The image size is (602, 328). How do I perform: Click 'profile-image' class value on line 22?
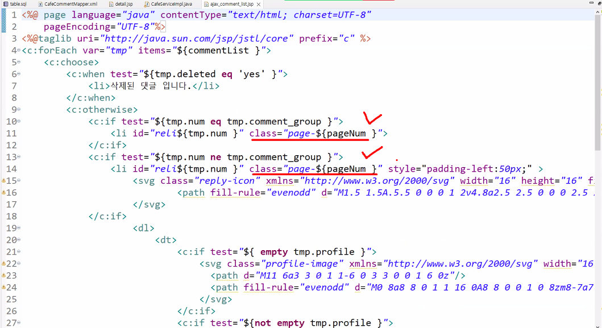302,263
